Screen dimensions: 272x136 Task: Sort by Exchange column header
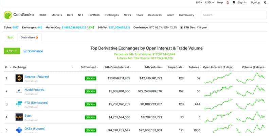tap(20, 67)
